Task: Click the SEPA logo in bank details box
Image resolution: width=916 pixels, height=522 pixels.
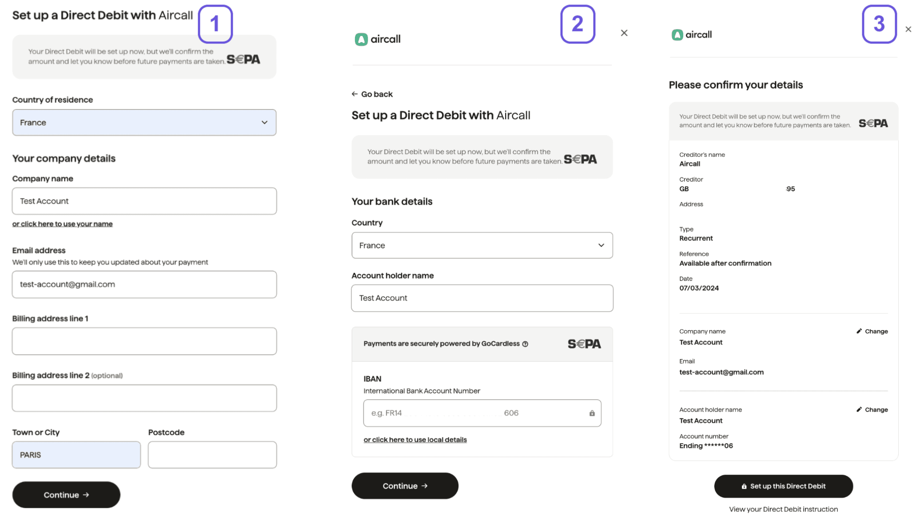Action: click(x=584, y=344)
